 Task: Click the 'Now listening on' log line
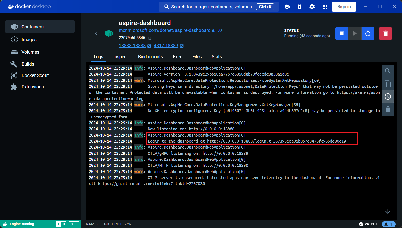point(191,129)
